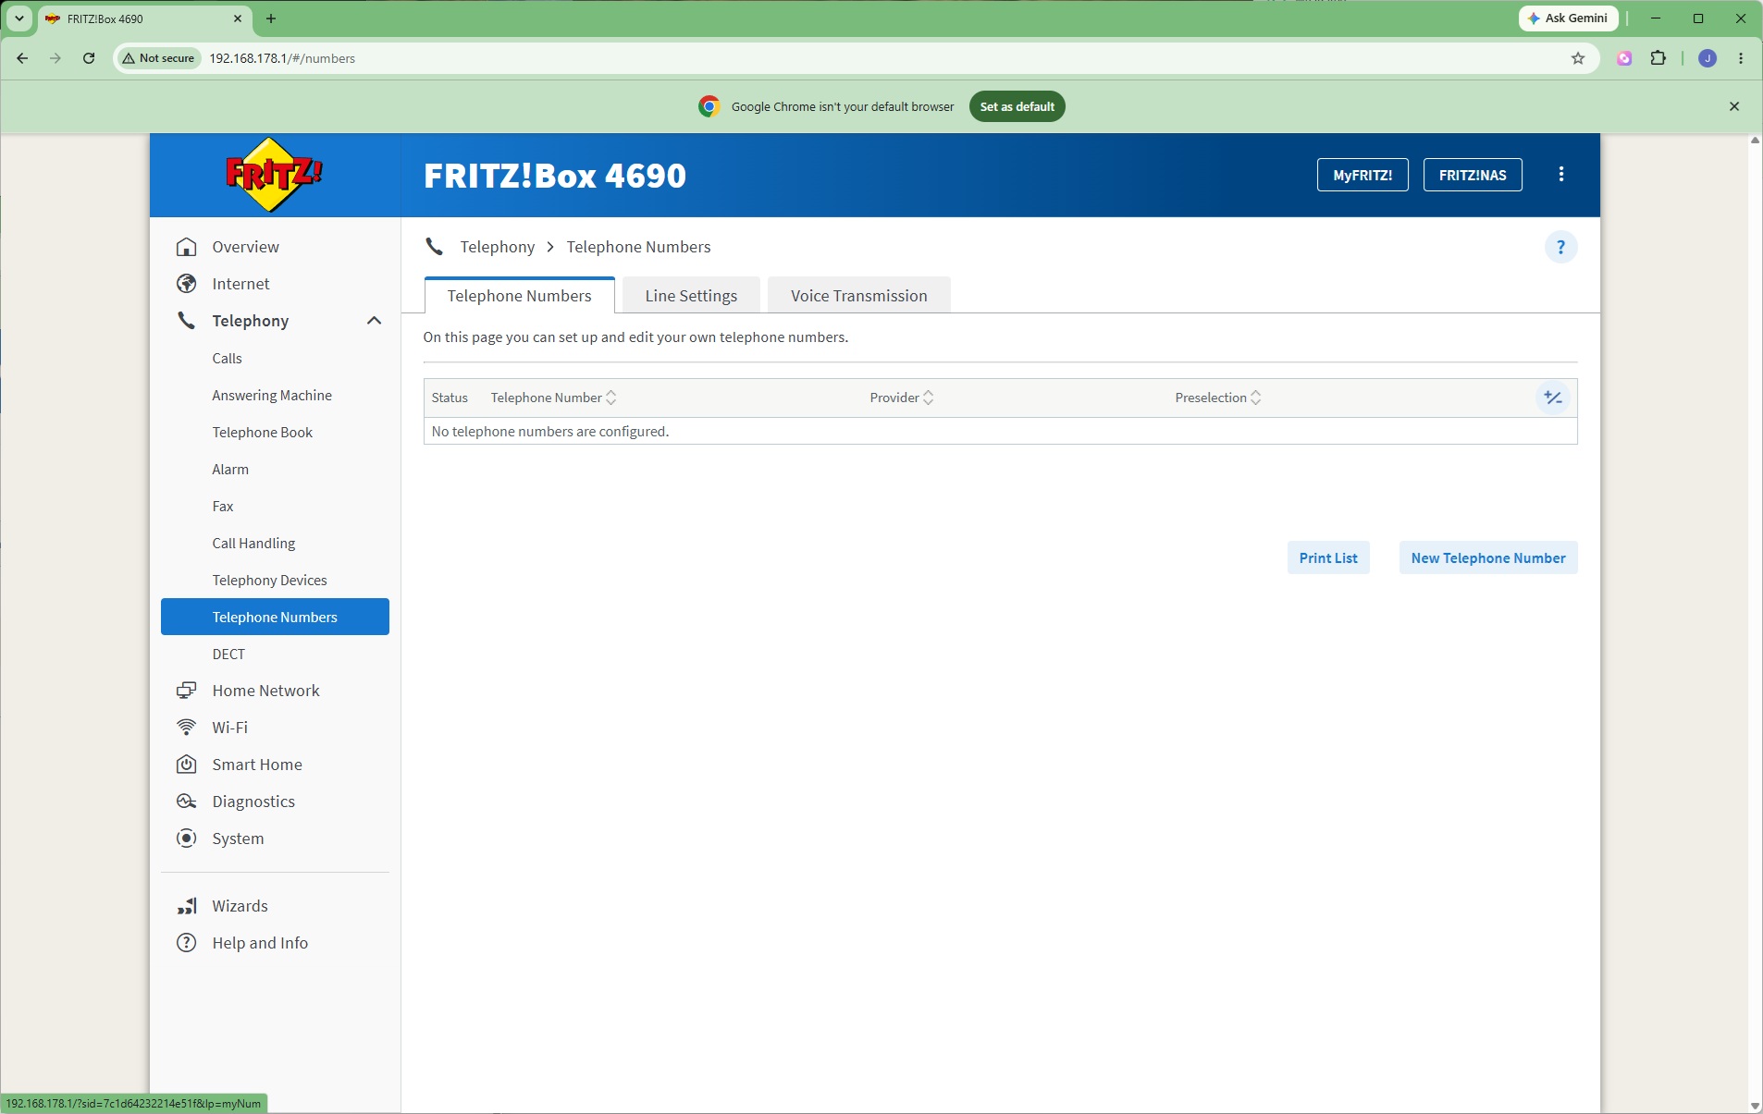
Task: Collapse the Telephony menu chevron
Action: (x=375, y=321)
